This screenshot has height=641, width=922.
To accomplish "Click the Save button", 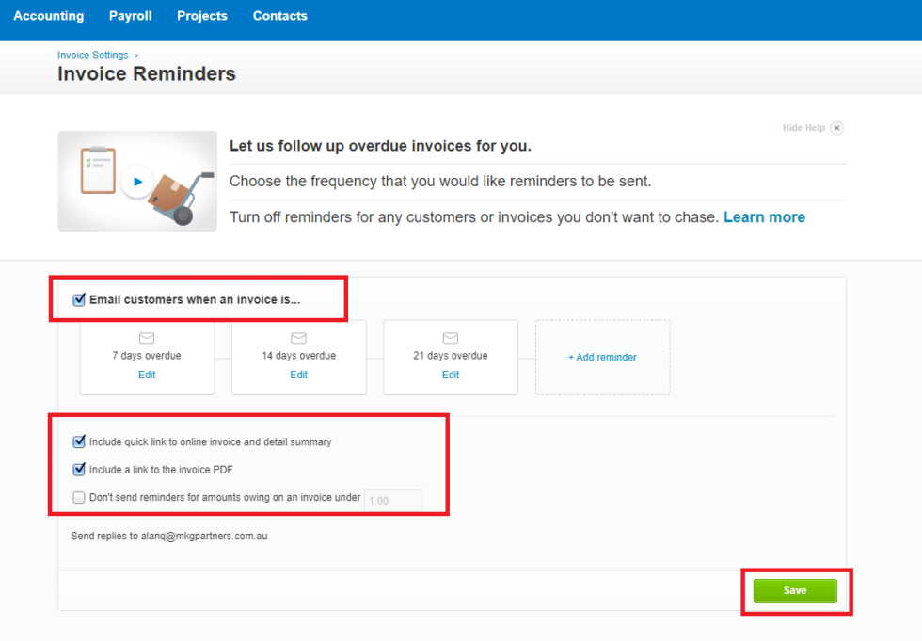I will [x=795, y=590].
